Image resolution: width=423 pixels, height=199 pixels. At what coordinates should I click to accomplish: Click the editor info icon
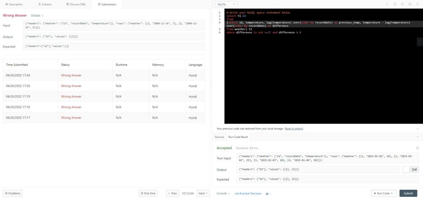(387, 4)
